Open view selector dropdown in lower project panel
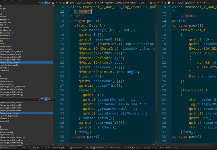217x150 pixels. [39, 99]
